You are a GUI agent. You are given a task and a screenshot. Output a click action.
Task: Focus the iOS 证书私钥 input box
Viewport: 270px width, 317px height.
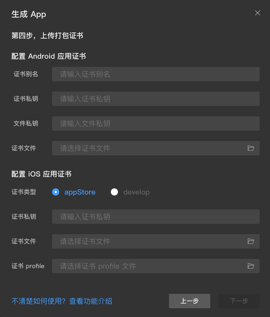156,217
